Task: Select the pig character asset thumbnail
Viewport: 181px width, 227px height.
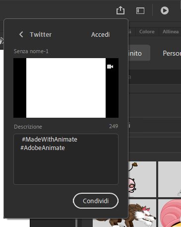Action: pyautogui.click(x=142, y=179)
